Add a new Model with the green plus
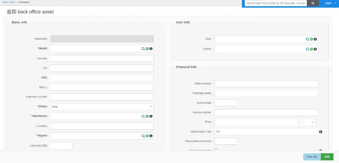 [147, 49]
